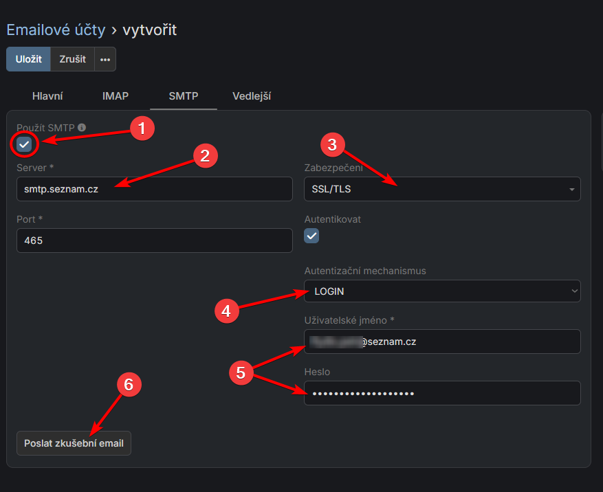Click the red annotation badge number 6
603x492 pixels.
click(x=128, y=385)
